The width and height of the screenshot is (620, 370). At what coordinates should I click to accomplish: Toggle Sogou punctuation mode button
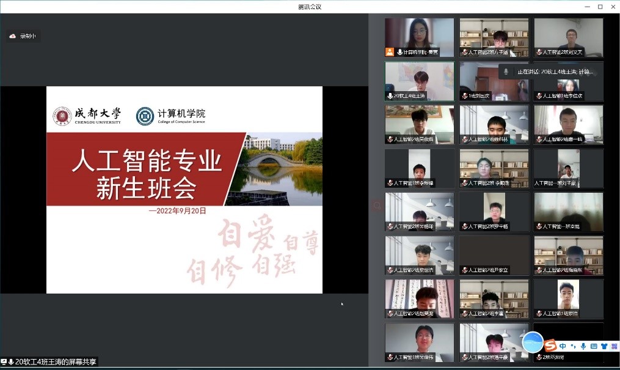(573, 346)
